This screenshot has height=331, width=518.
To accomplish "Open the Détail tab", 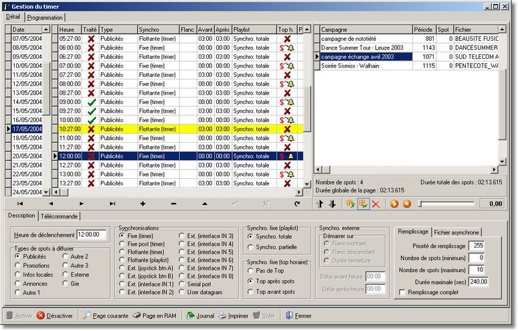I will pyautogui.click(x=13, y=17).
